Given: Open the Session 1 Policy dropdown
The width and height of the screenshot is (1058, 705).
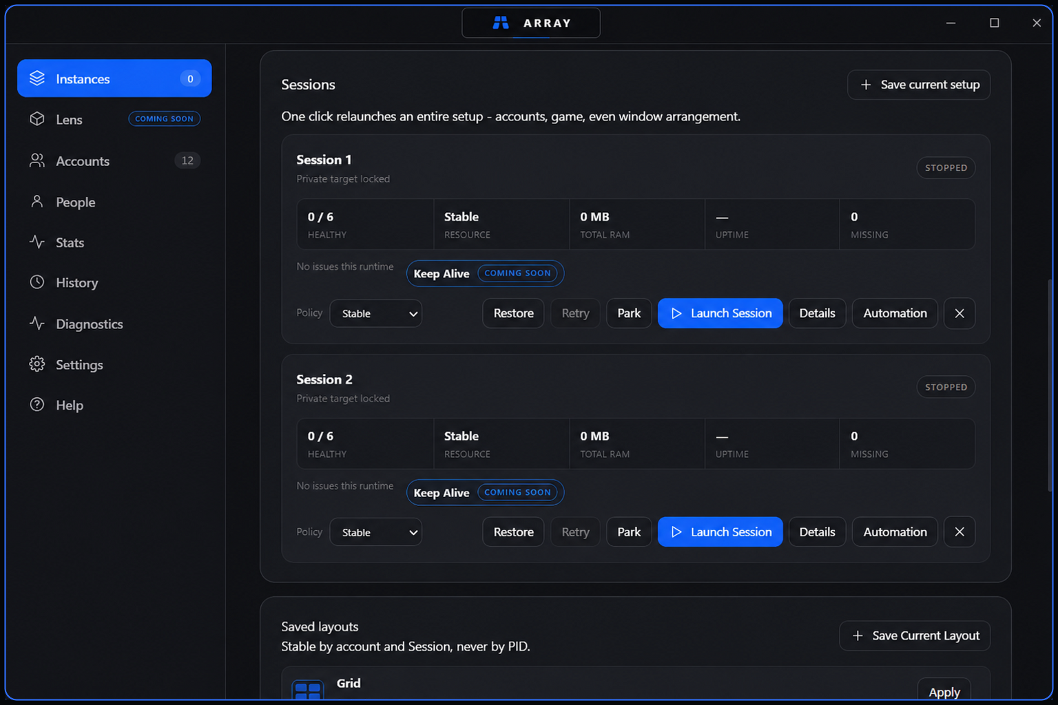Looking at the screenshot, I should pyautogui.click(x=376, y=313).
